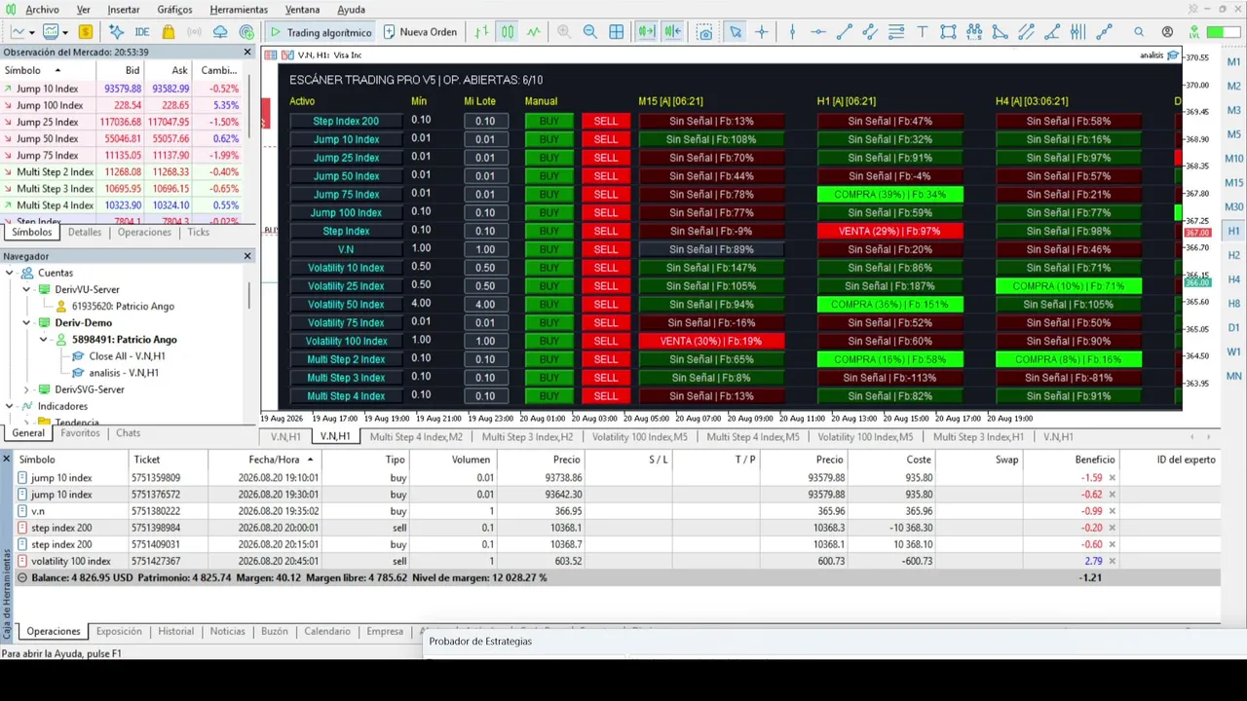Switch chart to bar chart type
Screen dimensions: 1247x701
pyautogui.click(x=481, y=32)
